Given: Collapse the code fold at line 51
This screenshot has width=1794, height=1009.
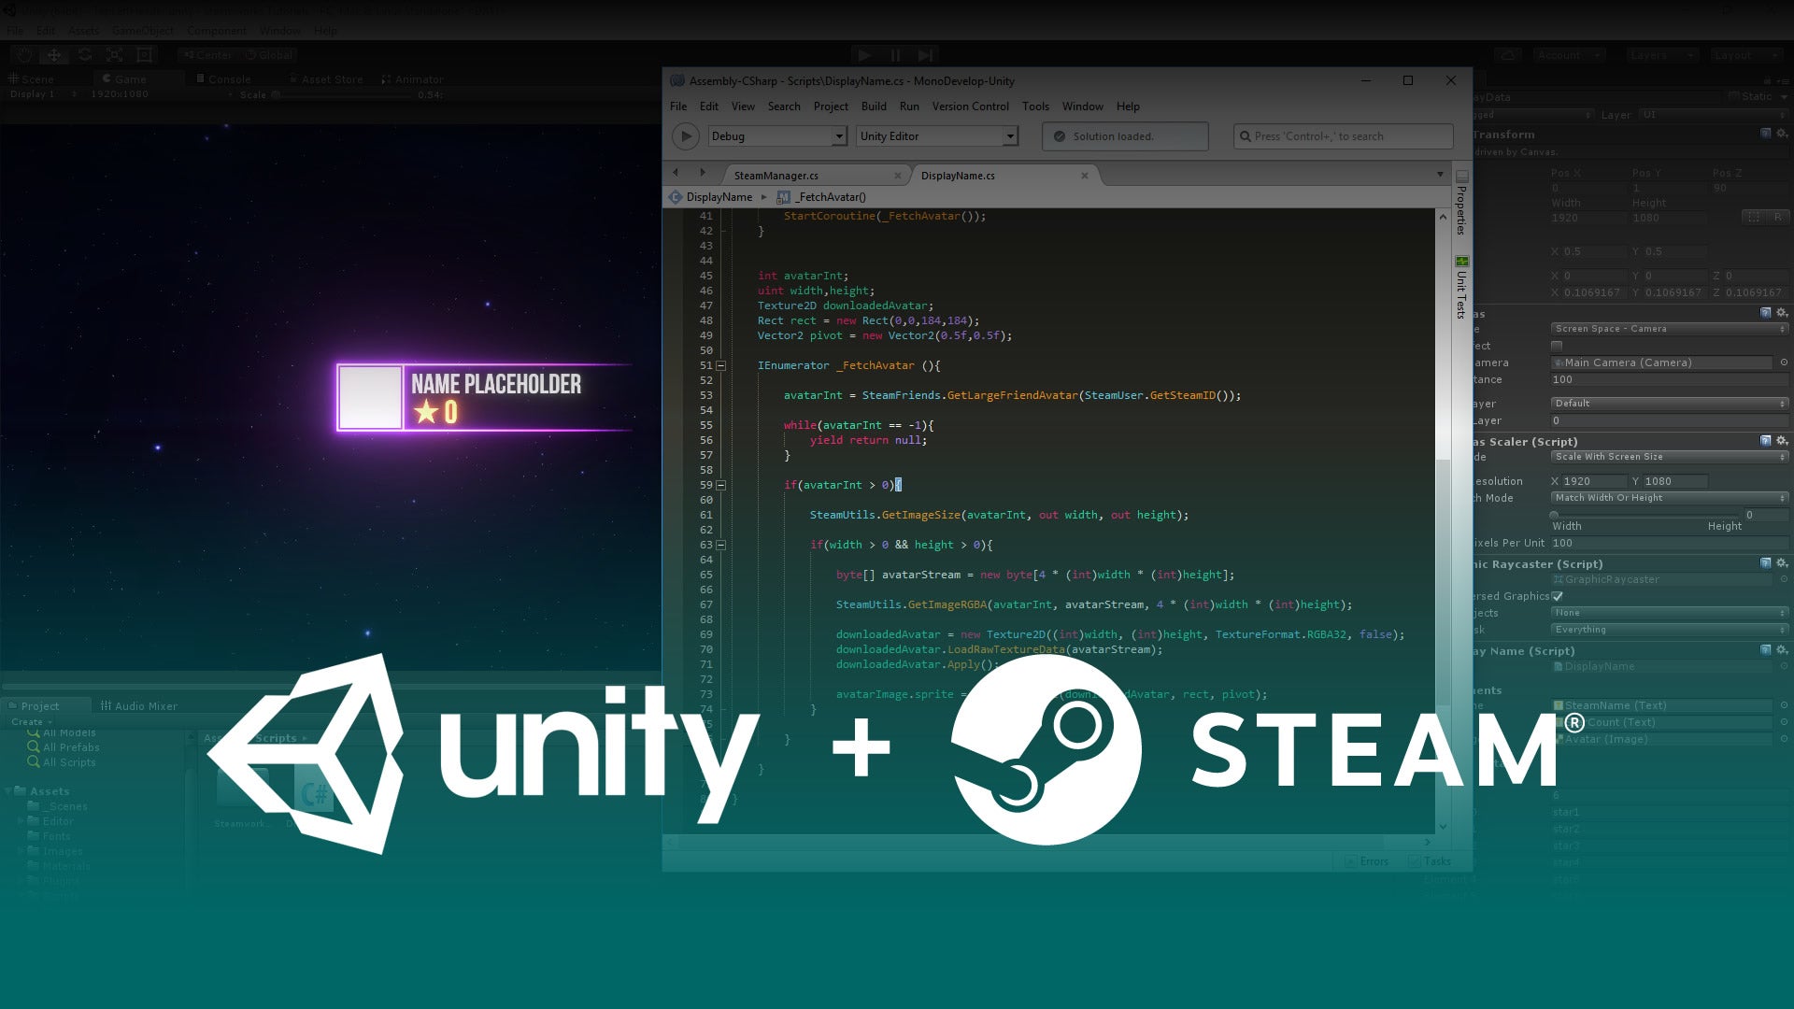Looking at the screenshot, I should (721, 366).
